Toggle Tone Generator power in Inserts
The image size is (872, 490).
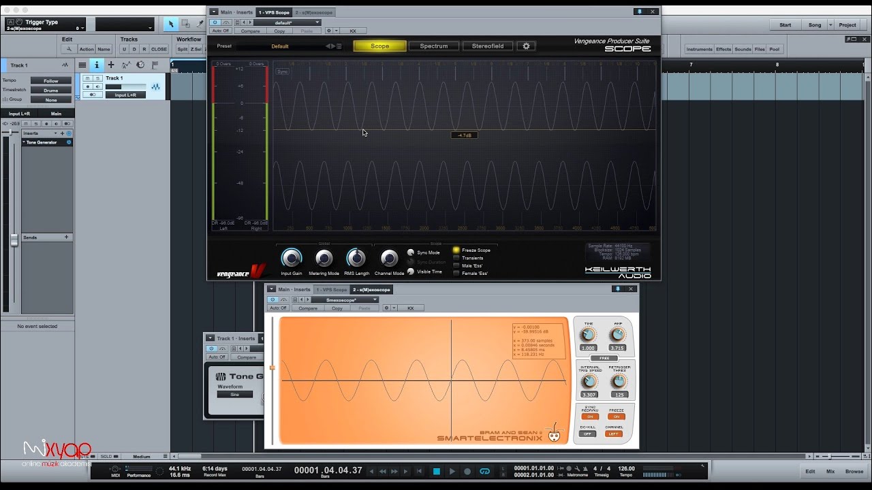coord(69,142)
